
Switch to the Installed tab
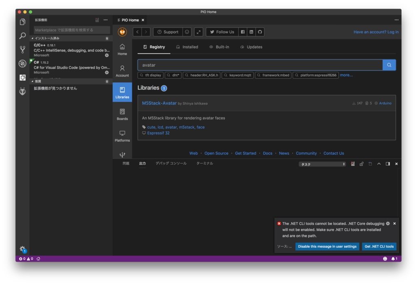pos(187,47)
